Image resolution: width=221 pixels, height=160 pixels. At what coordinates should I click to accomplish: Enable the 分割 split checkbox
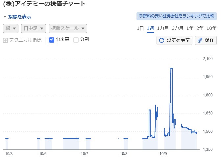click(76, 40)
